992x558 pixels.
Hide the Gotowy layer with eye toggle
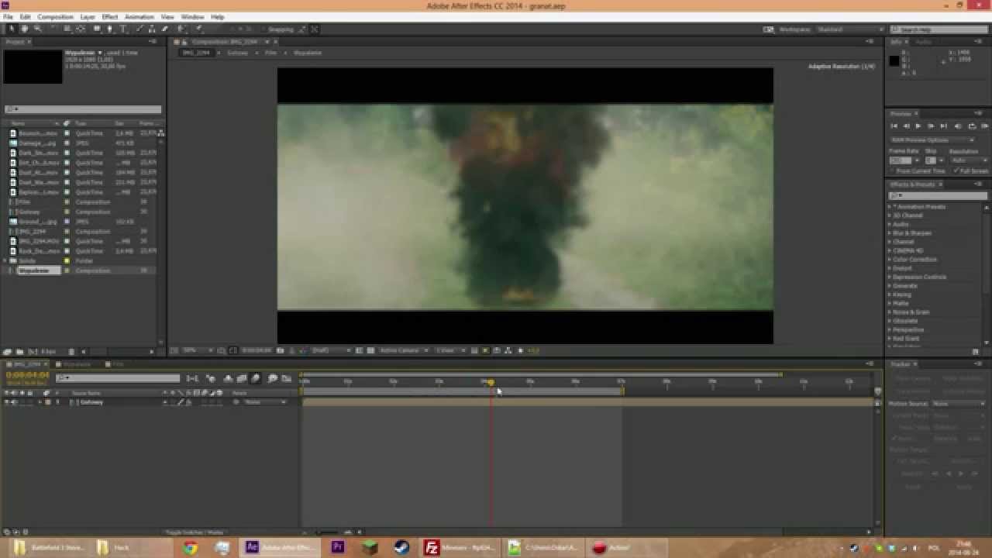[x=7, y=402]
